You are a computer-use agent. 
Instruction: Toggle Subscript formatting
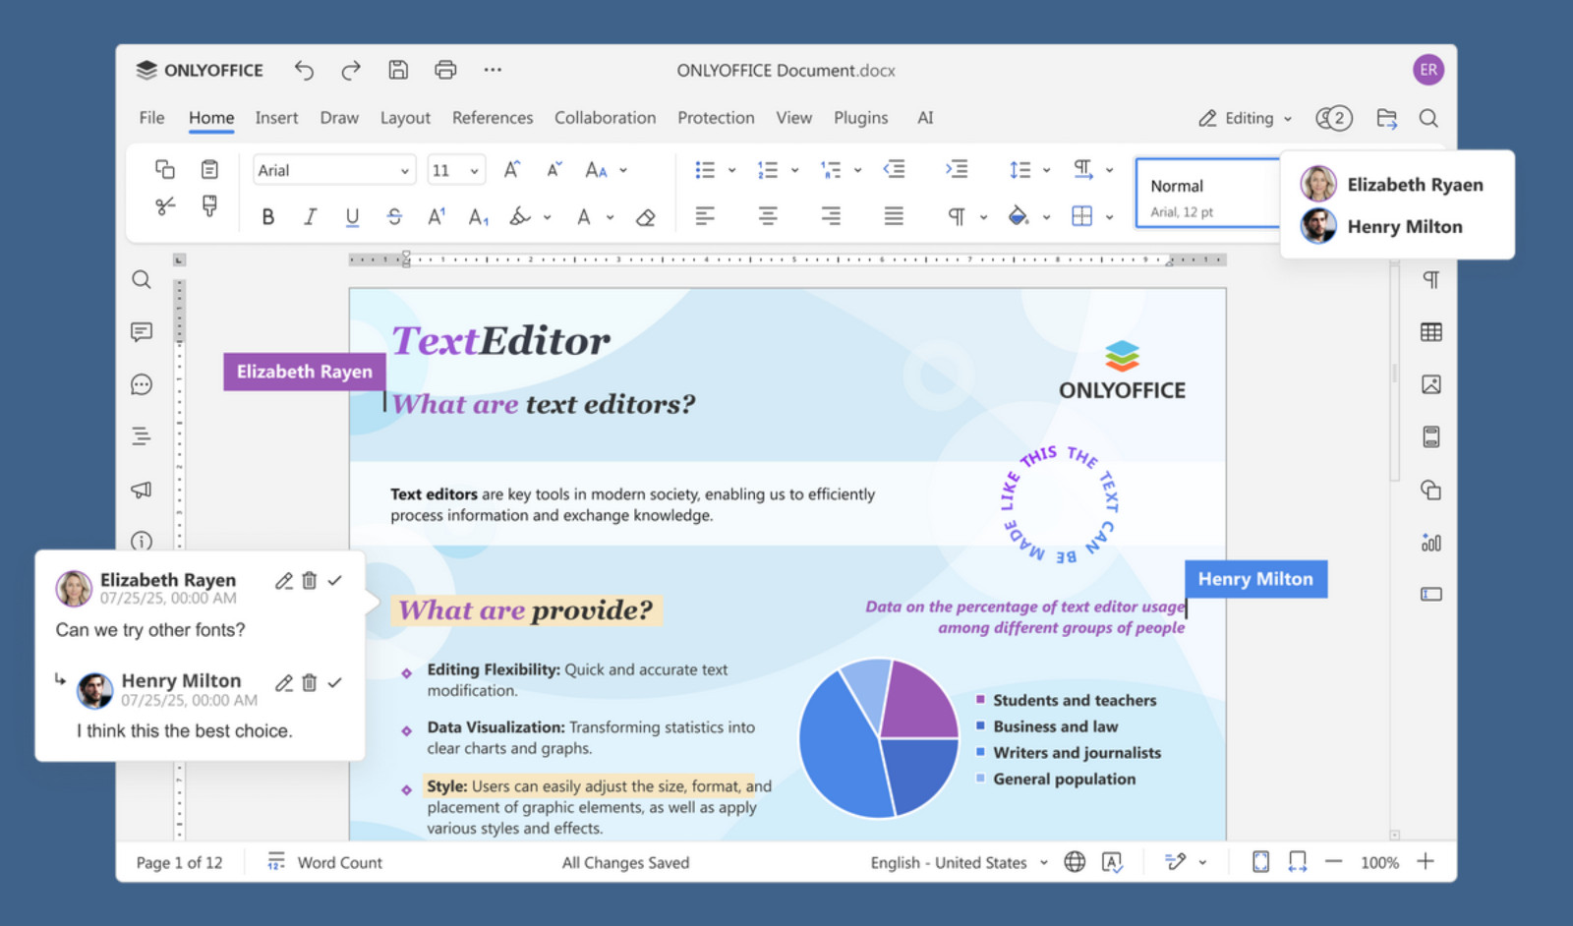pyautogui.click(x=479, y=217)
